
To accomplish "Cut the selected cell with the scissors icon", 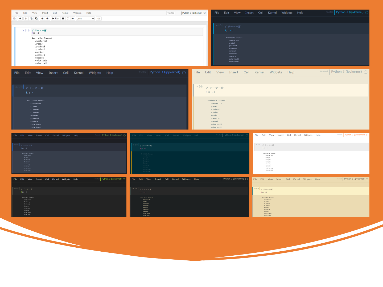I will [x=26, y=19].
